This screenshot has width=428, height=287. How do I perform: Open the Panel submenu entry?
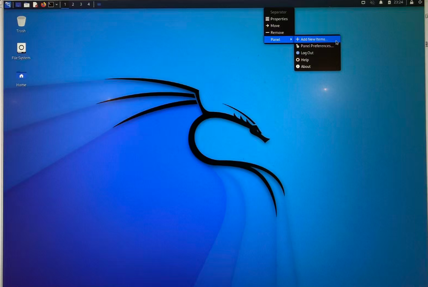[x=279, y=40]
